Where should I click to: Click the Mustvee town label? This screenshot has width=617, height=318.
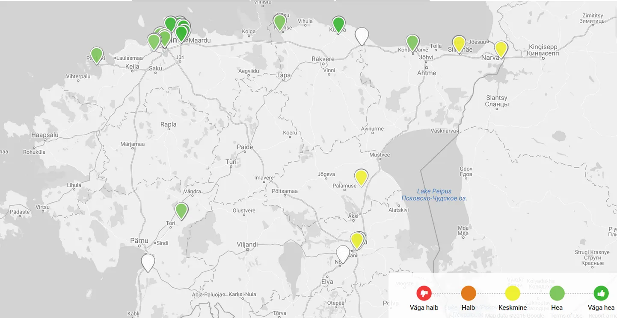pyautogui.click(x=380, y=155)
